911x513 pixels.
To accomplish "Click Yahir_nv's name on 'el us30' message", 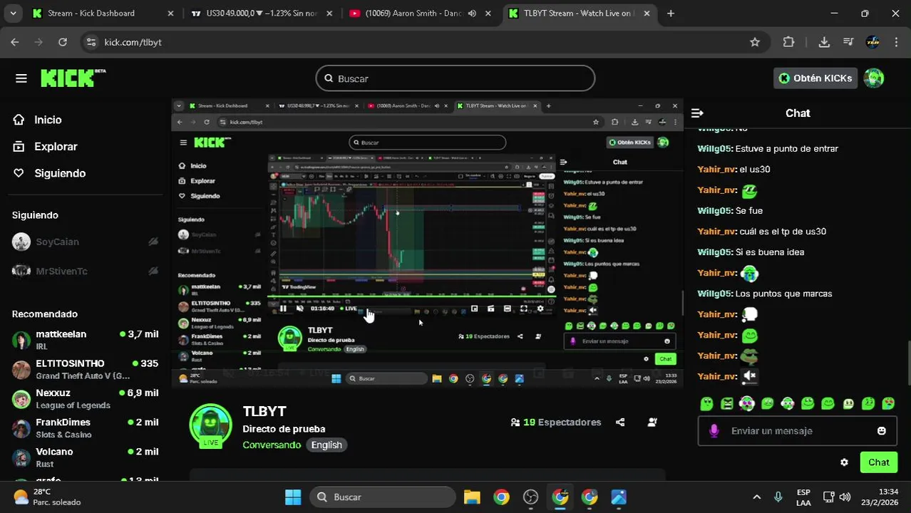I will [716, 169].
